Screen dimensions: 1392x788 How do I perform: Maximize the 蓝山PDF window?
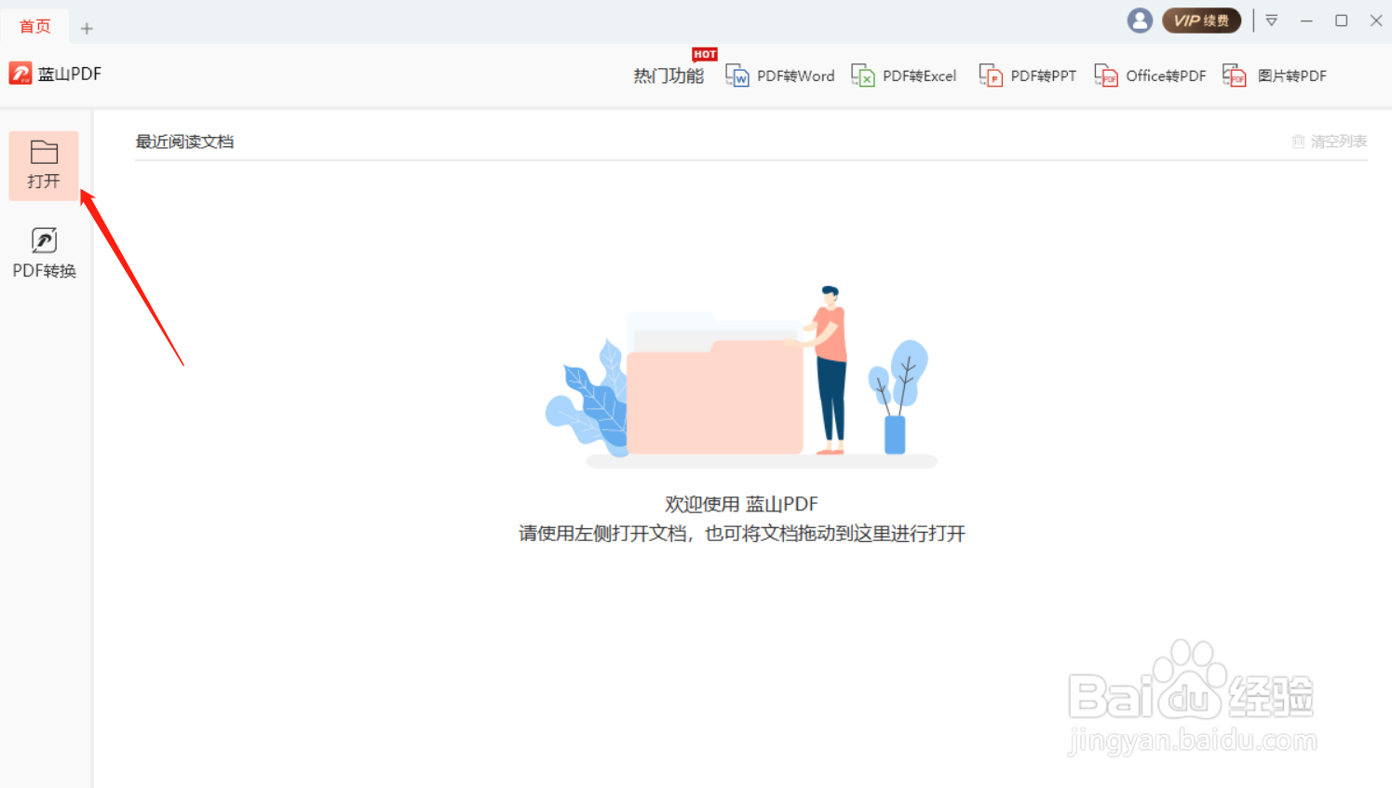pyautogui.click(x=1341, y=20)
